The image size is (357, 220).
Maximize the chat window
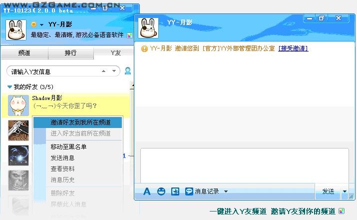pos(321,18)
